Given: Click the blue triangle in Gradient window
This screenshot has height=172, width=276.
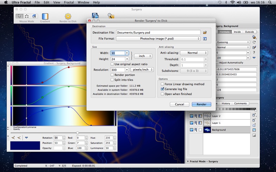Looking at the screenshot, I should [x=27, y=138].
